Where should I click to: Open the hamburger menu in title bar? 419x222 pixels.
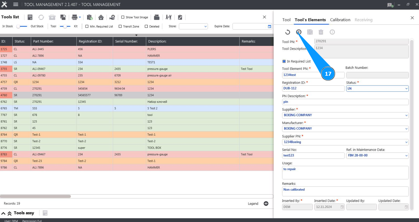pos(16,4)
